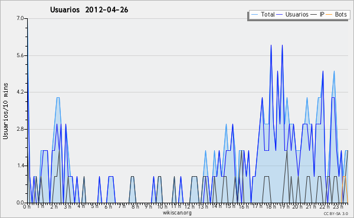Click the 4.2 y-axis value
The height and width of the screenshot is (218, 354).
pos(20,92)
